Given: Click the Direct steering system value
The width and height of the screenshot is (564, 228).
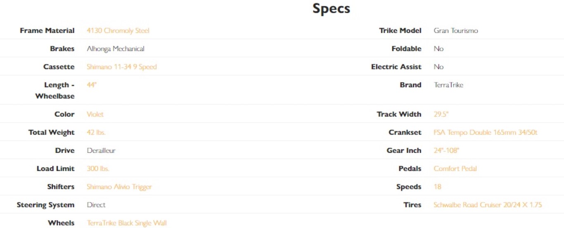Looking at the screenshot, I should click(x=96, y=205).
